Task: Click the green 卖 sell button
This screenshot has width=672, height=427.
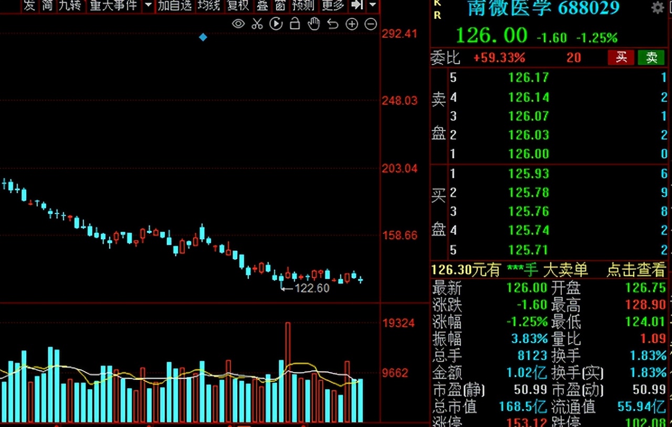Action: (652, 58)
